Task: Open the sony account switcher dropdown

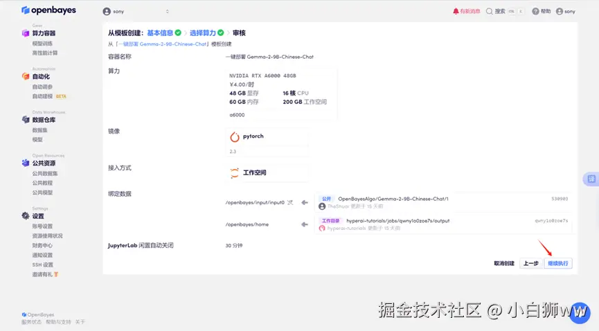Action: point(136,12)
